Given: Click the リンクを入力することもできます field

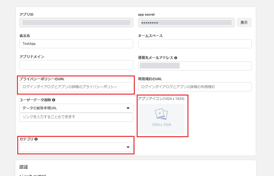Looking at the screenshot, I should [x=76, y=117].
